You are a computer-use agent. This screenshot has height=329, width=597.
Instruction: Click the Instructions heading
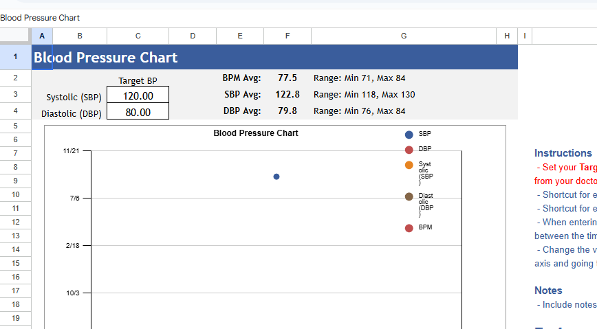563,153
